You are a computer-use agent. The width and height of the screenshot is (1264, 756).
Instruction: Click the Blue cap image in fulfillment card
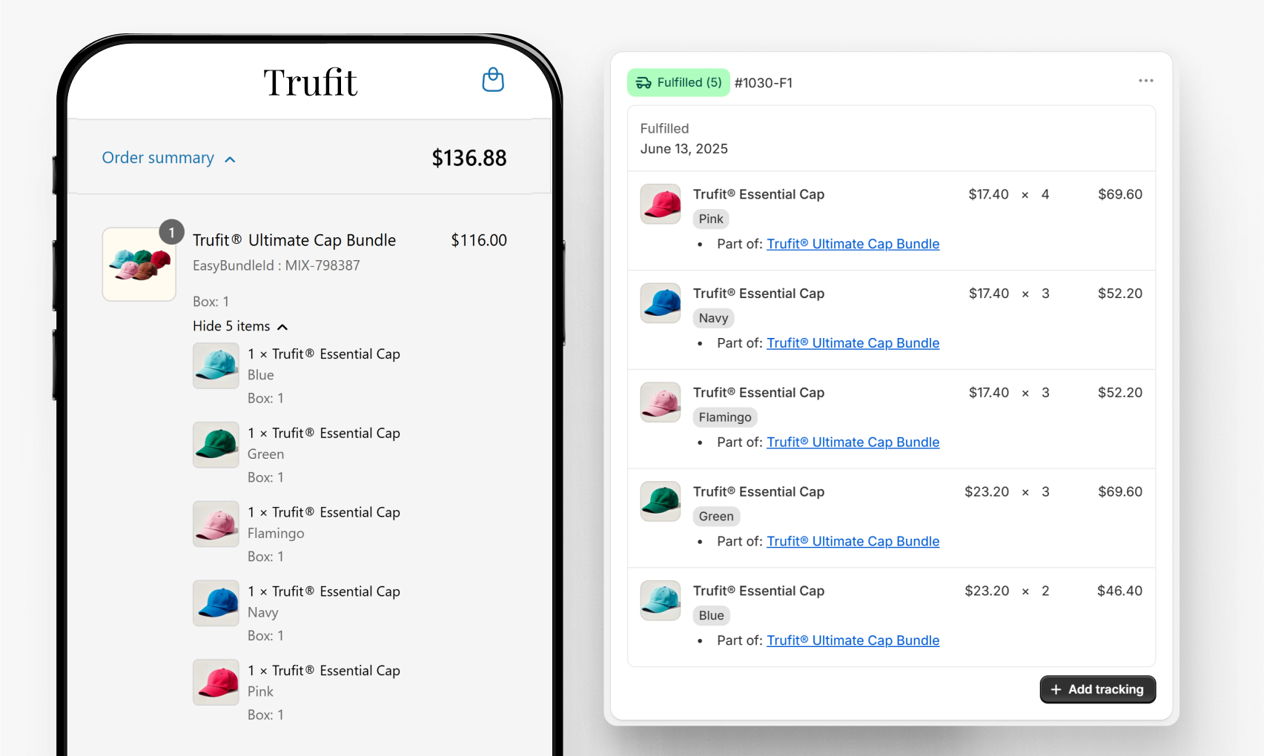[x=661, y=600]
